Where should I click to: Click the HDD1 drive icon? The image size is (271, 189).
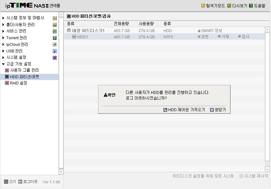click(74, 37)
